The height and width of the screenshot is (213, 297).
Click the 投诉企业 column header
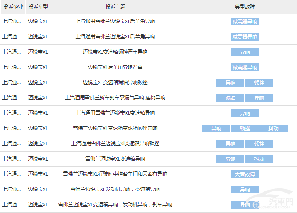[13, 7]
